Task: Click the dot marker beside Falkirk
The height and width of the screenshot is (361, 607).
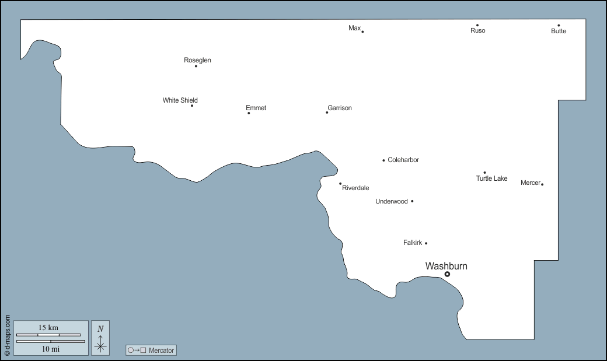Action: point(426,243)
